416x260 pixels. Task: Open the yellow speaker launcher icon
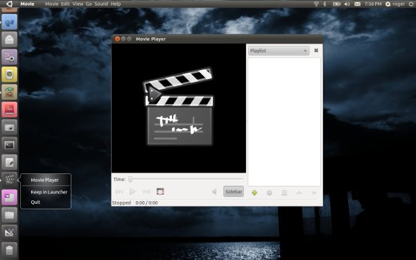coord(10,75)
